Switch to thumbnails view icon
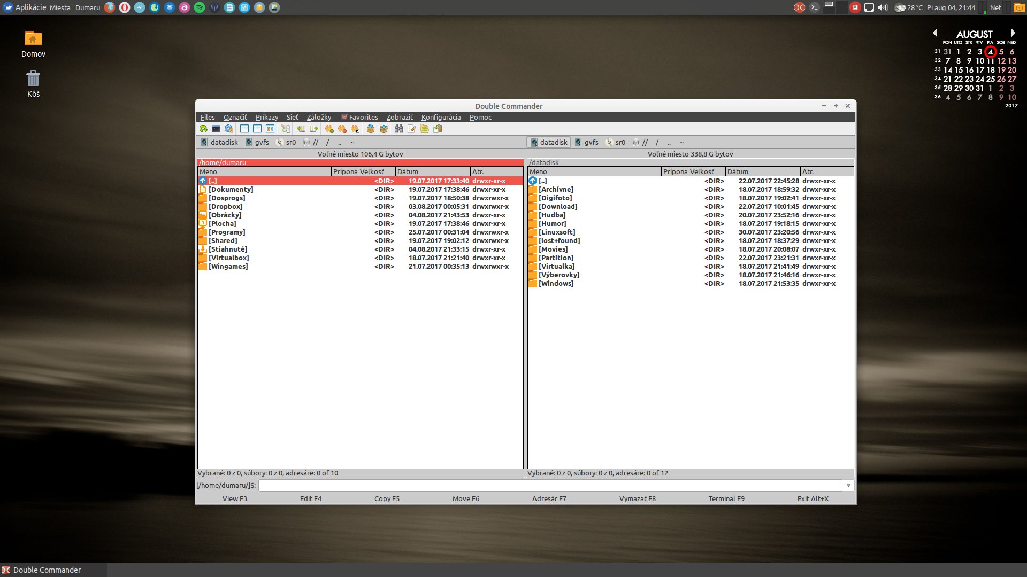This screenshot has height=577, width=1027. (270, 129)
